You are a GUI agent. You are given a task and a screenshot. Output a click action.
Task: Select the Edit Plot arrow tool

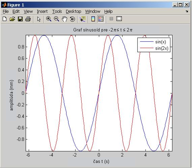point(39,19)
